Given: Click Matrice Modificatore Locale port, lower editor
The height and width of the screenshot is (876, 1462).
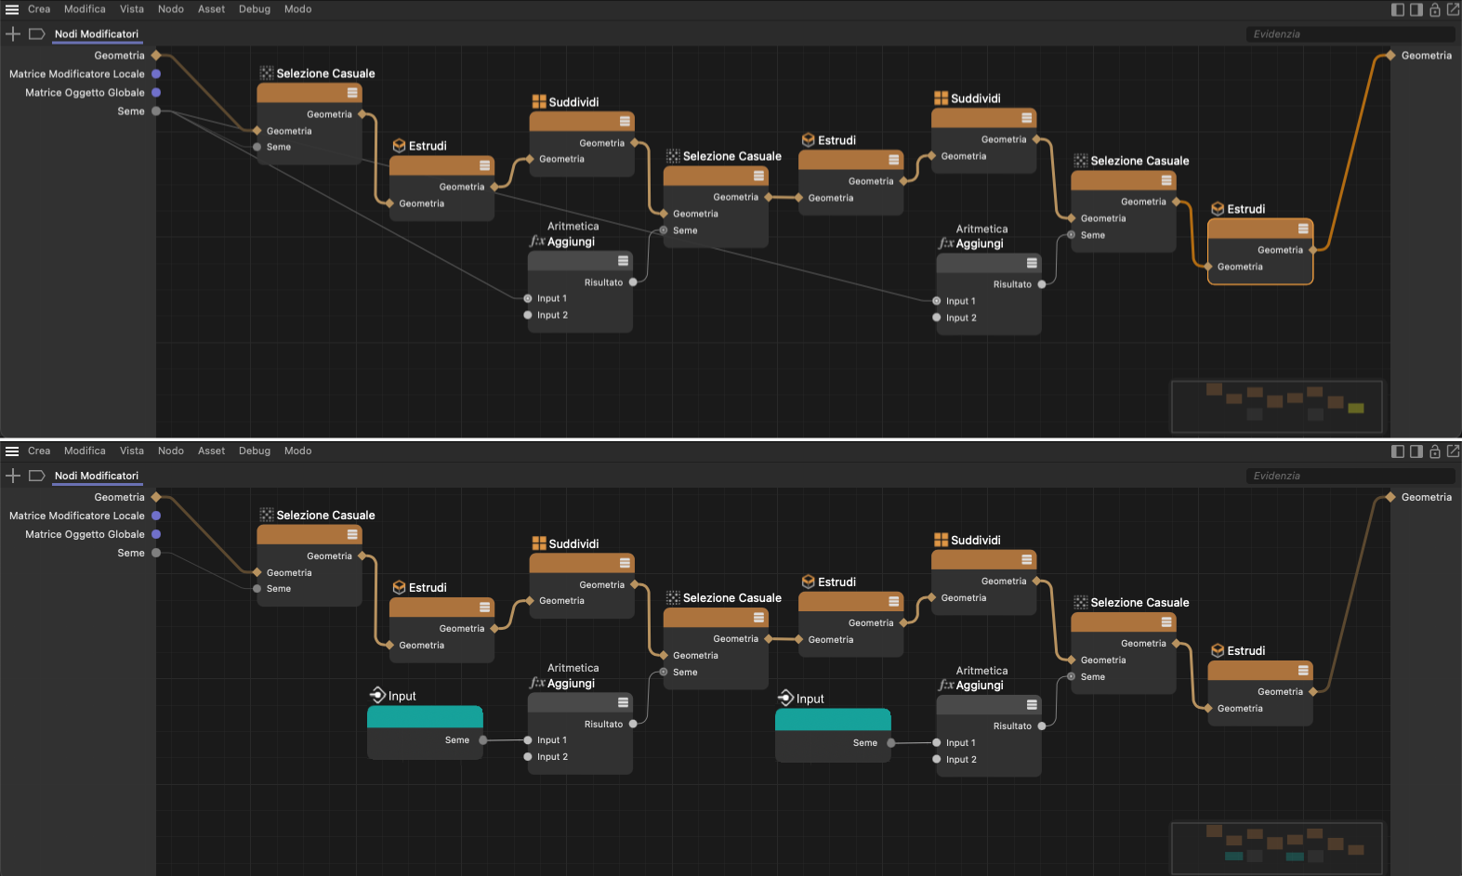Looking at the screenshot, I should click(x=156, y=516).
